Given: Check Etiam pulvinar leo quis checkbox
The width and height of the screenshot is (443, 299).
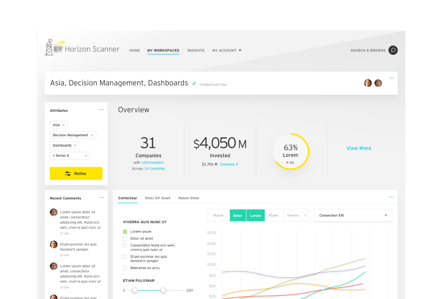Looking at the screenshot, I should 125,257.
